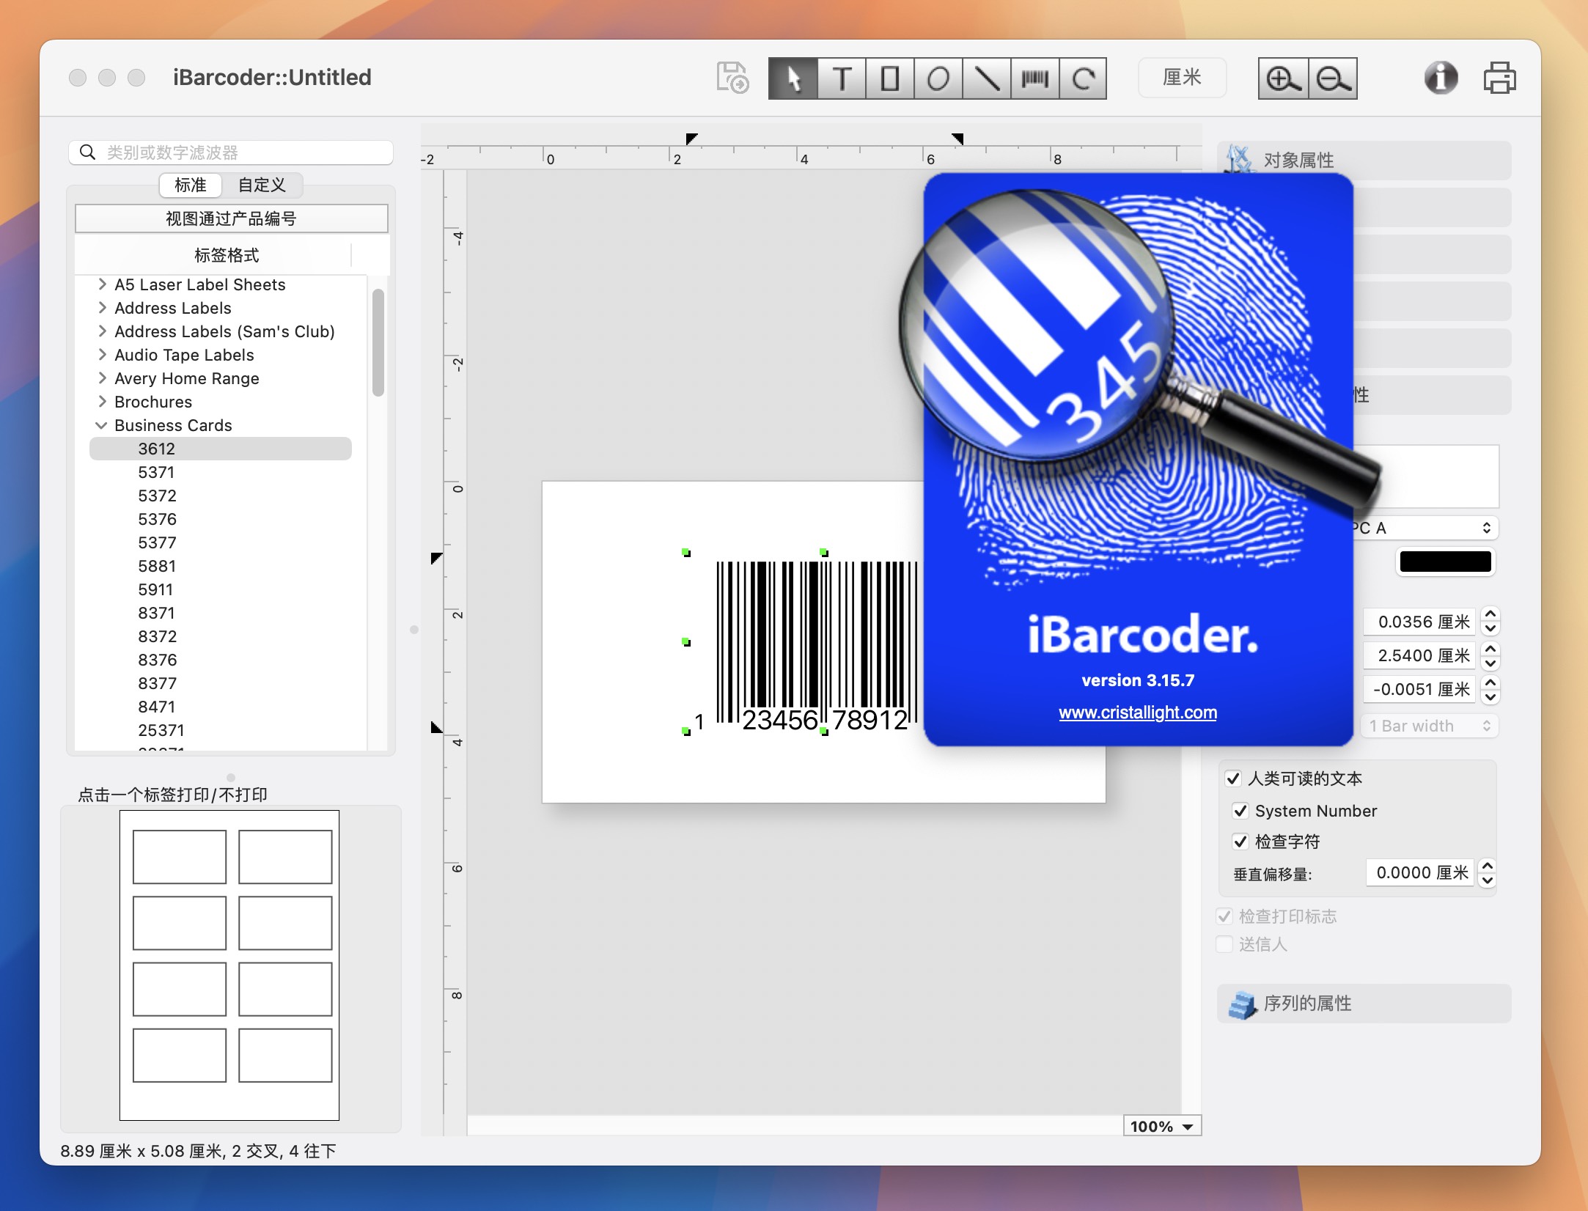The image size is (1588, 1211).
Task: Click the 2.5400 厘米 value field
Action: [1419, 655]
